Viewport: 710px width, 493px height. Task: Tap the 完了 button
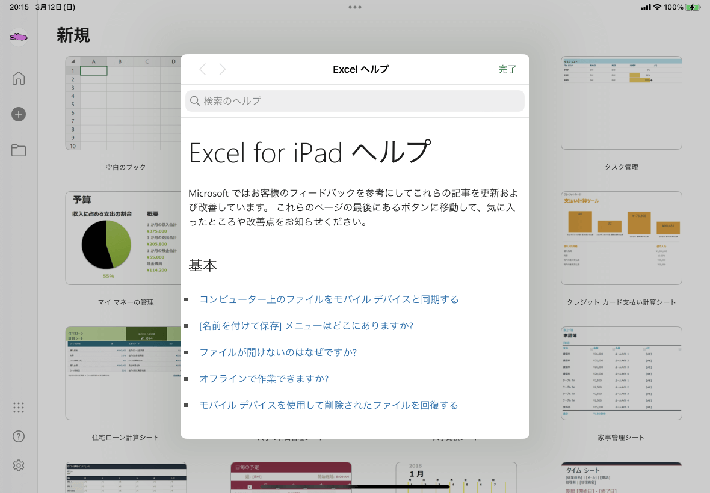pos(507,69)
